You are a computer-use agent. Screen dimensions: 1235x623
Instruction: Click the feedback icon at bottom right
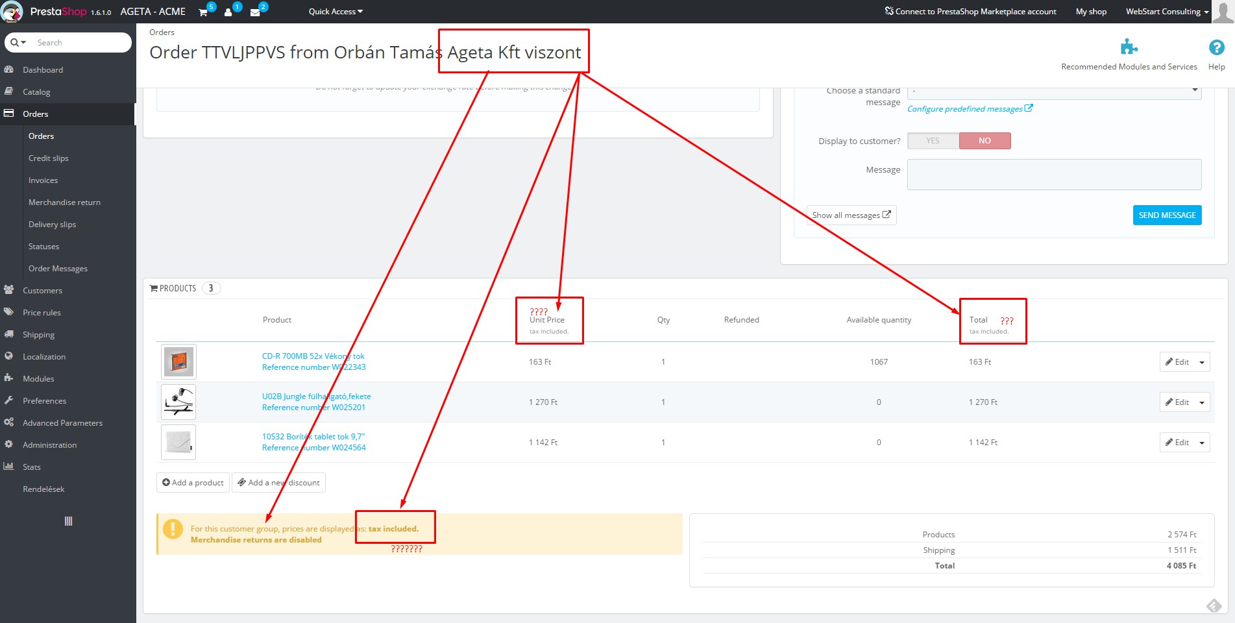click(x=1214, y=605)
